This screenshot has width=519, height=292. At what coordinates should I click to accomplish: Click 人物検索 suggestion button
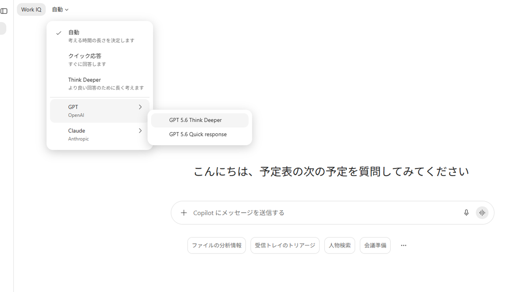(x=340, y=245)
